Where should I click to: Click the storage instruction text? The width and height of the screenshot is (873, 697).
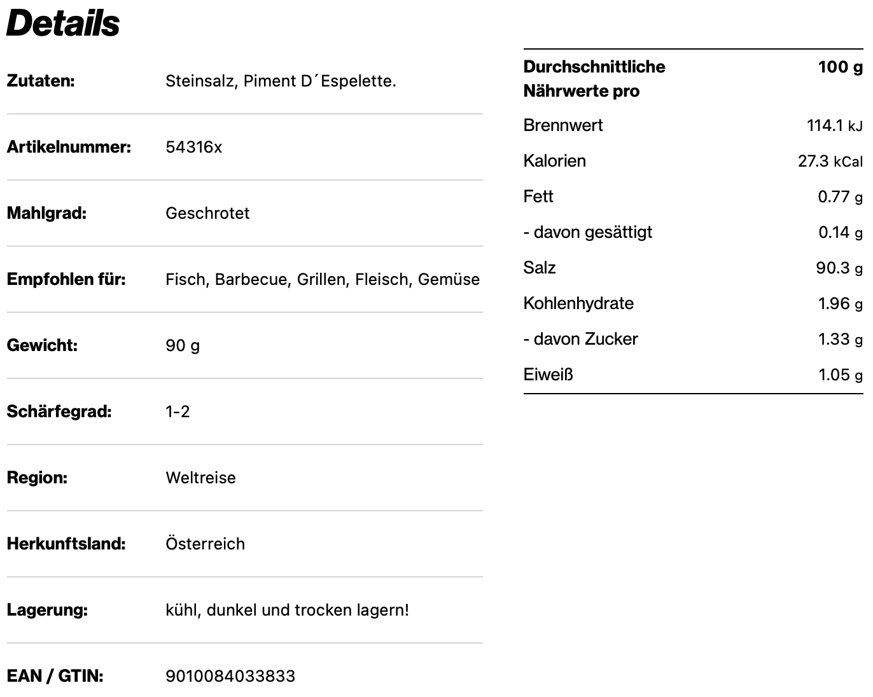point(287,611)
